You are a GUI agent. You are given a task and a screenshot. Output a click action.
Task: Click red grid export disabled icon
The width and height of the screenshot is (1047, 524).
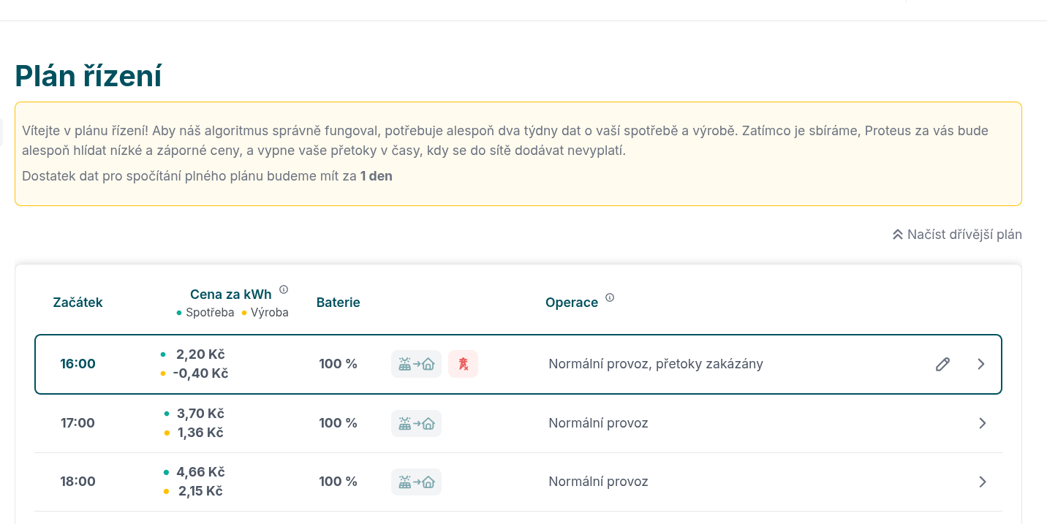point(463,364)
